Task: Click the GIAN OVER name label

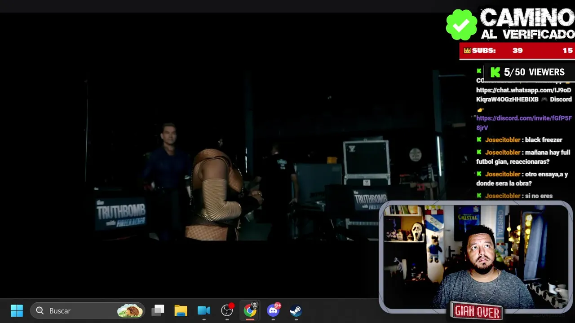Action: point(477,311)
